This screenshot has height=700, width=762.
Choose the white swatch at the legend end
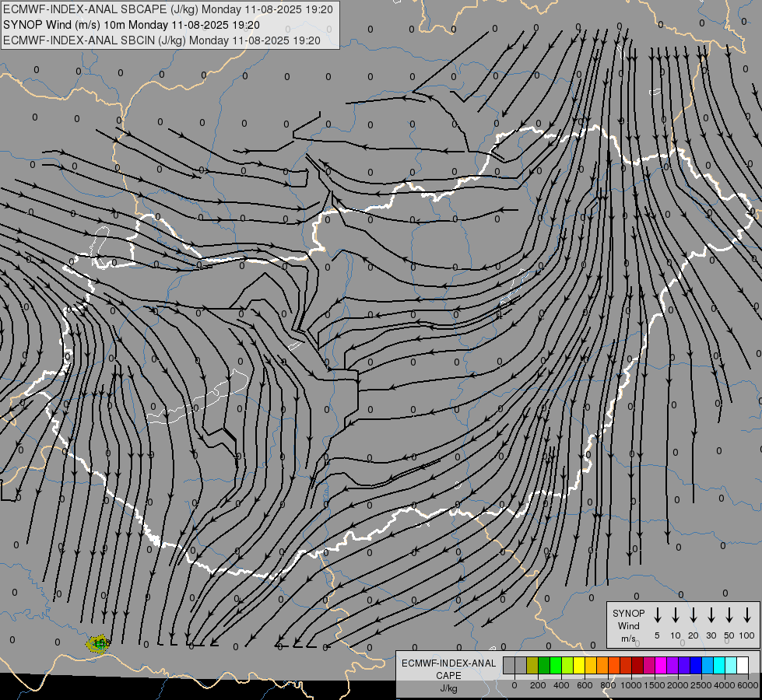coord(743,665)
